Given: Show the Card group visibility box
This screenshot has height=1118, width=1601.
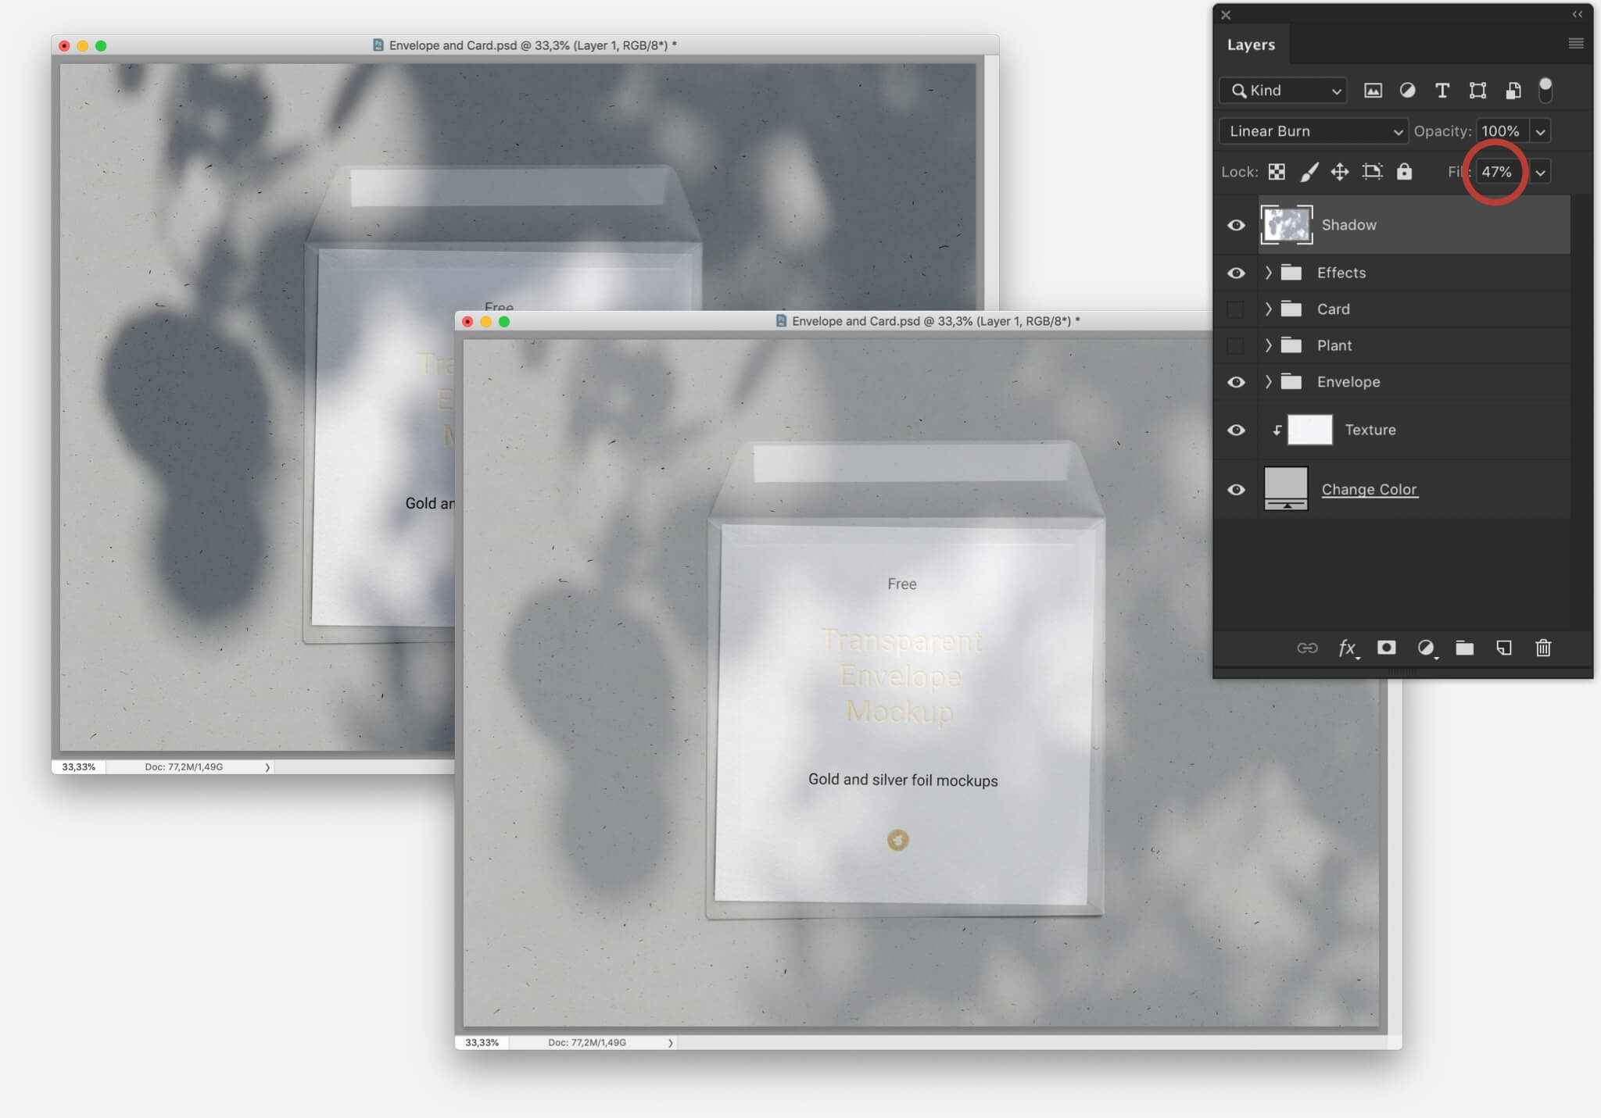Looking at the screenshot, I should click(x=1236, y=309).
